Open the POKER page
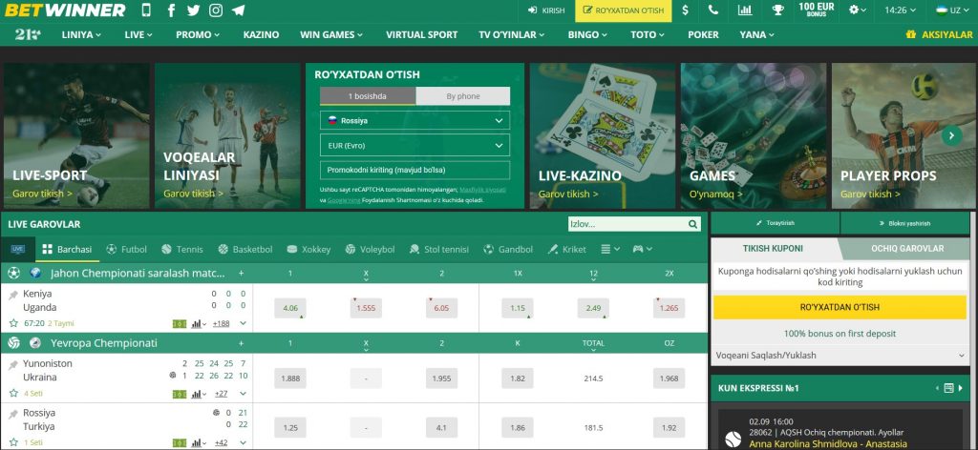978x450 pixels. (703, 35)
